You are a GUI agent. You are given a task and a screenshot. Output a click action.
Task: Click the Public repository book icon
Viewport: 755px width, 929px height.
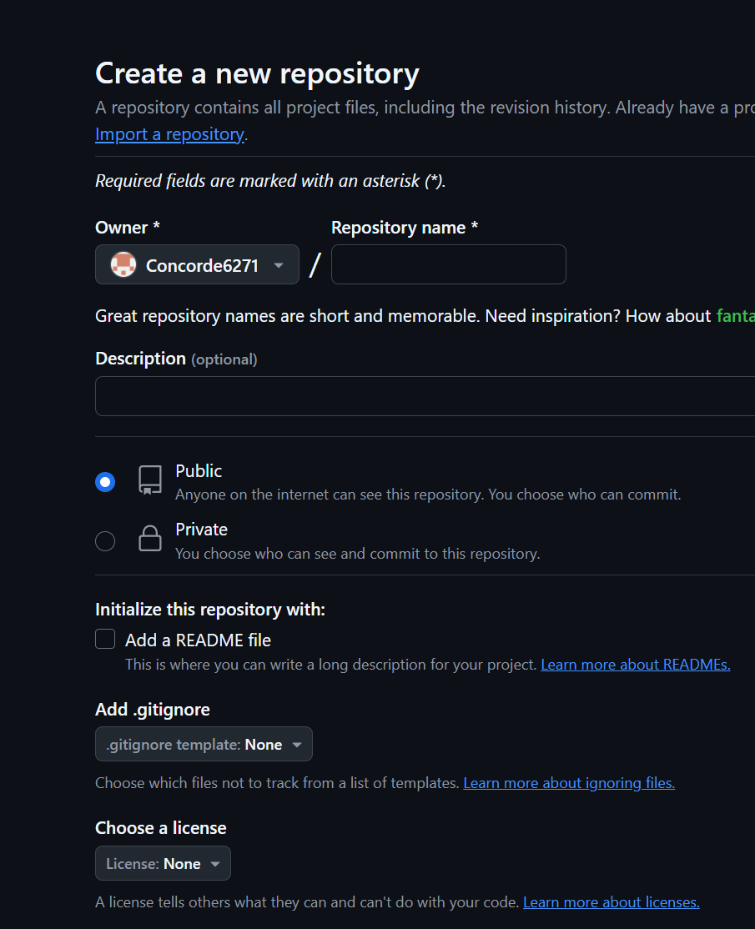coord(150,480)
